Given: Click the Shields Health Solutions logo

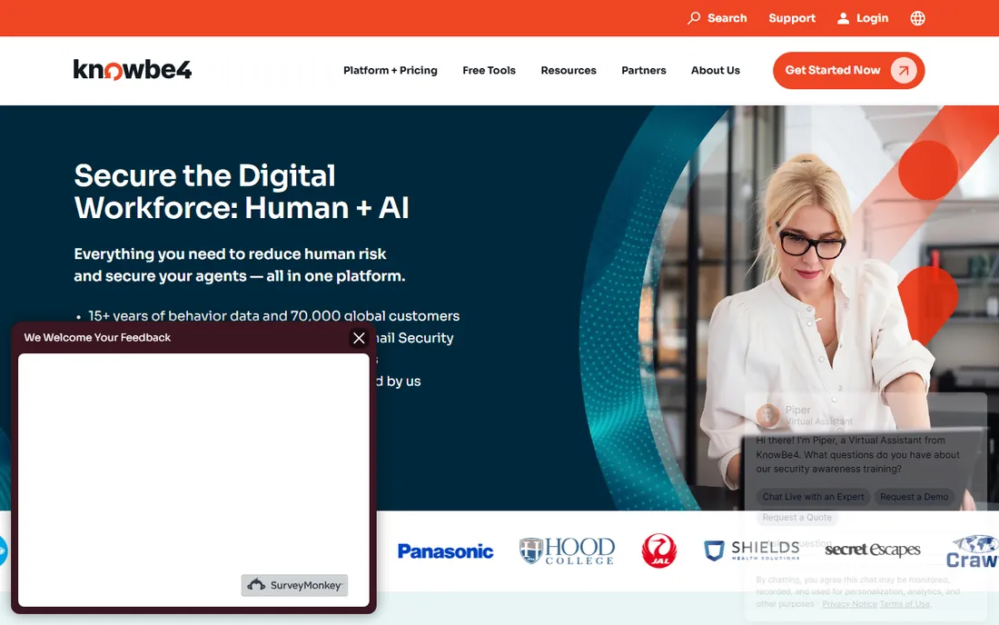Looking at the screenshot, I should click(x=752, y=551).
